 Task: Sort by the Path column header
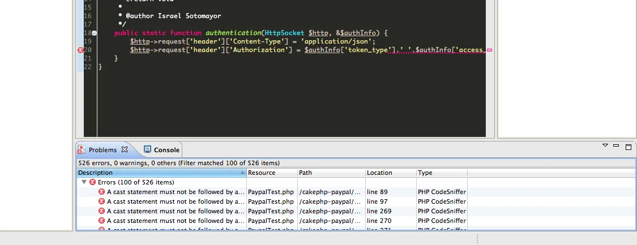(331, 173)
